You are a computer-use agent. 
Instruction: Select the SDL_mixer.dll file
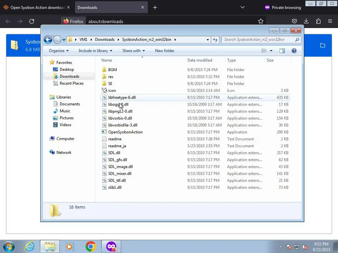coord(119,173)
